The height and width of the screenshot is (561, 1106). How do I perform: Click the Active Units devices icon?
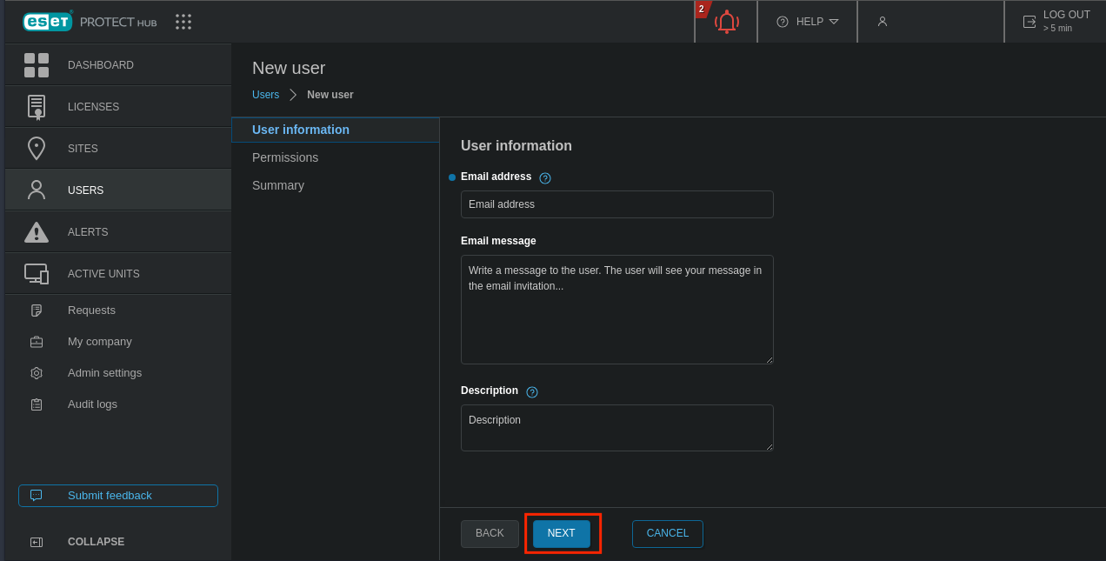pos(37,274)
